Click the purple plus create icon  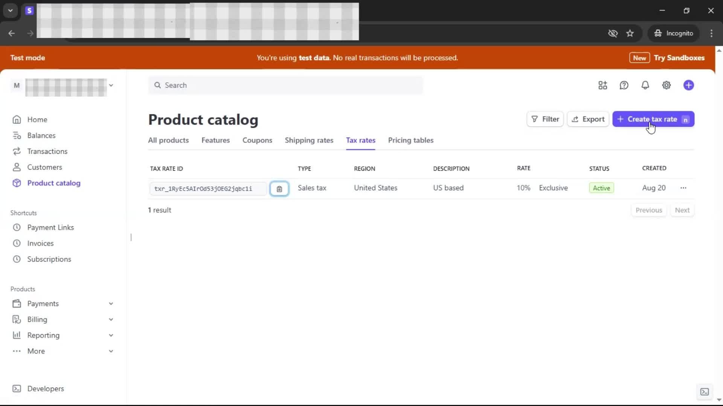688,85
